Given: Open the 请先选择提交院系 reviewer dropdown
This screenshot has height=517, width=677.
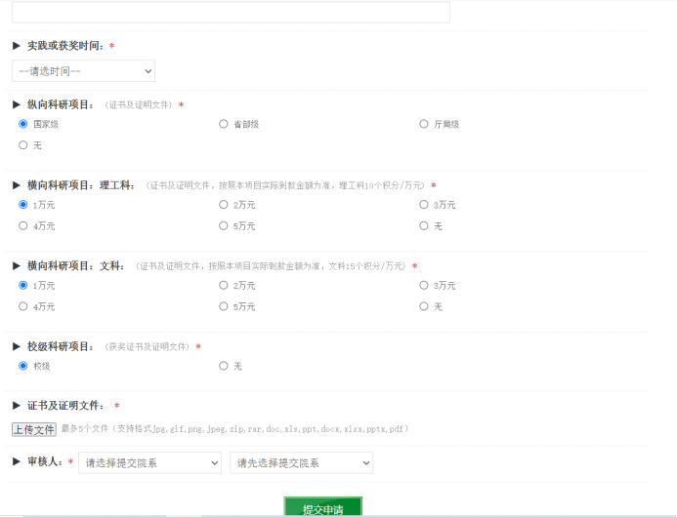Looking at the screenshot, I should tap(301, 463).
